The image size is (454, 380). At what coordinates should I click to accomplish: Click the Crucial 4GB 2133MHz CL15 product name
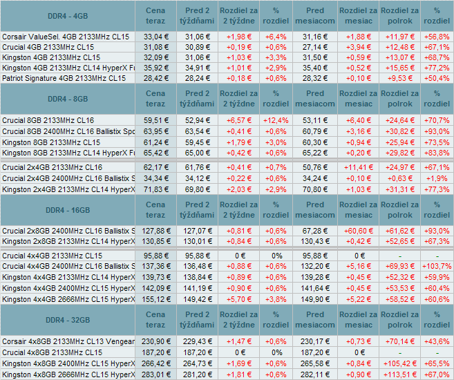[x=48, y=47]
